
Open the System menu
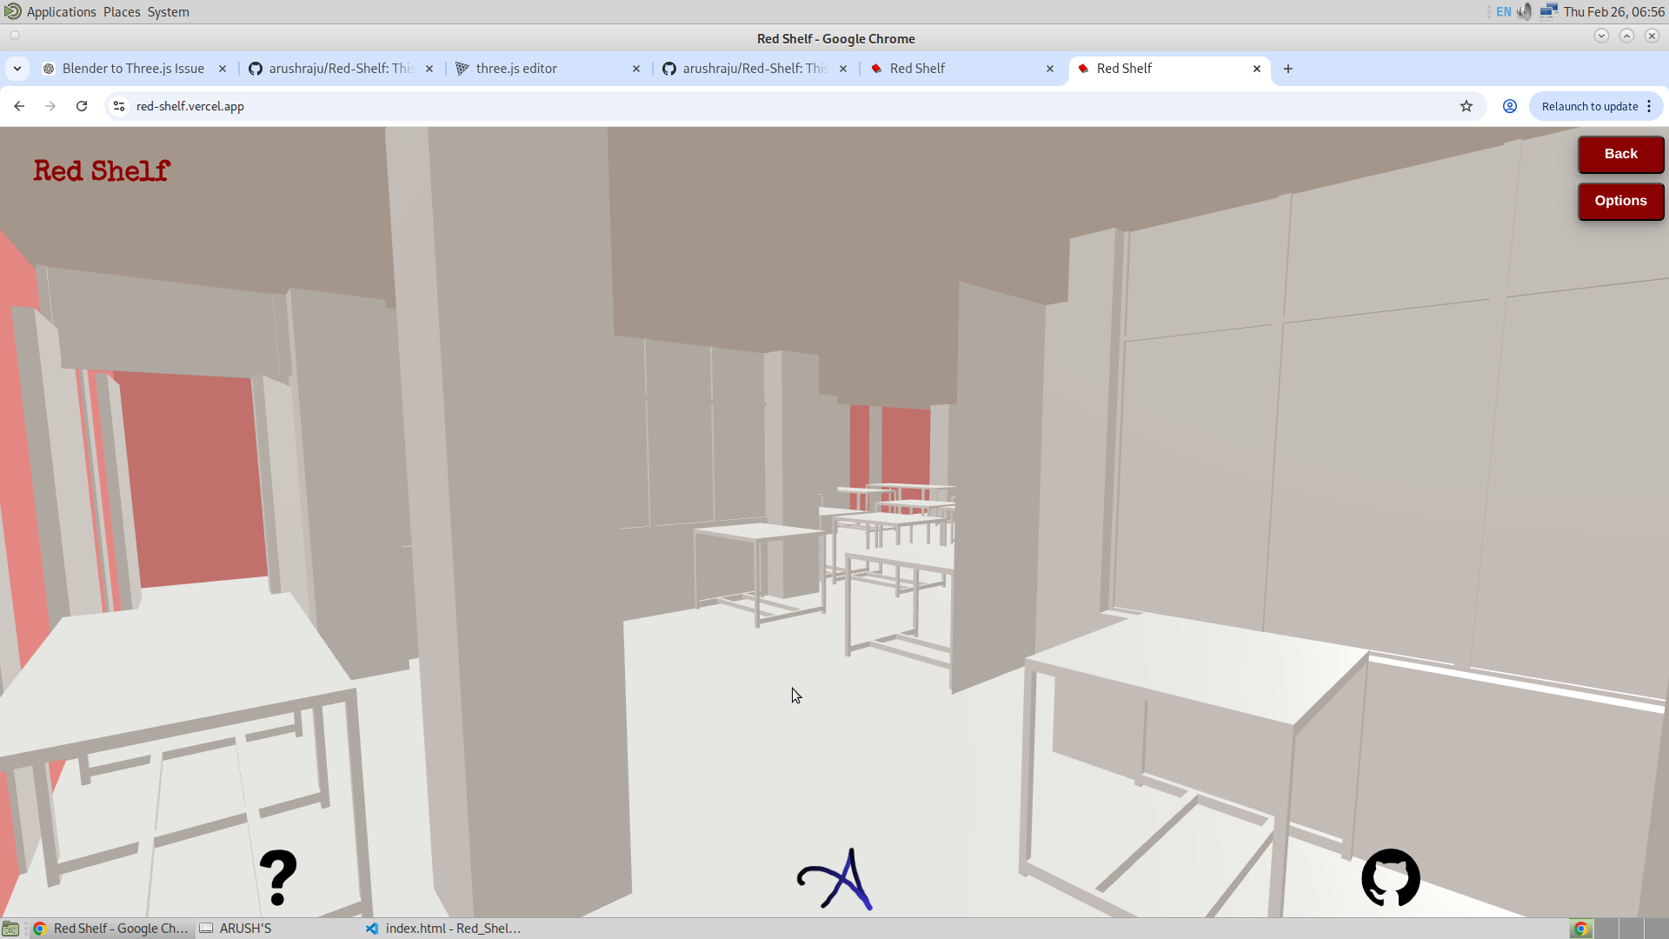(168, 11)
